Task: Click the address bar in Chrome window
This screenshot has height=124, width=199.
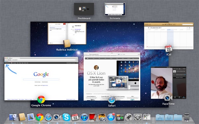Action: 44,60
